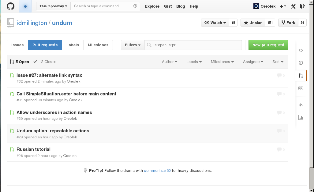Open comments count for Russian tutorial
The height and width of the screenshot is (192, 314).
(281, 150)
